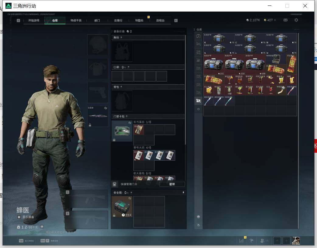Click the lock icon on the keycard case
The image size is (317, 248).
coord(114,140)
